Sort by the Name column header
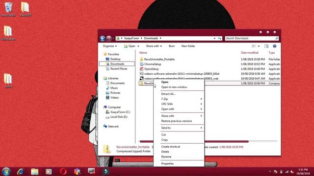 143,53
